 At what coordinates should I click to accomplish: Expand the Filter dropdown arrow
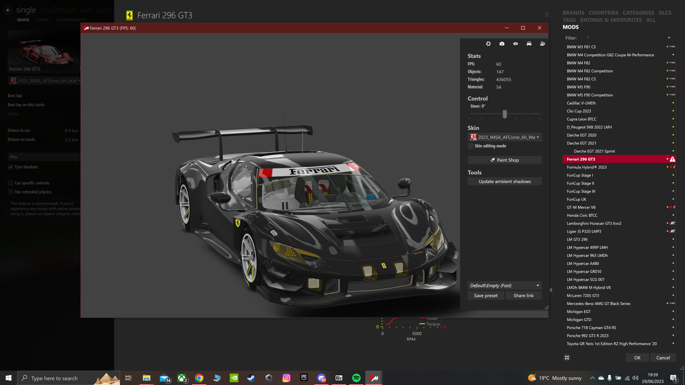click(x=669, y=38)
